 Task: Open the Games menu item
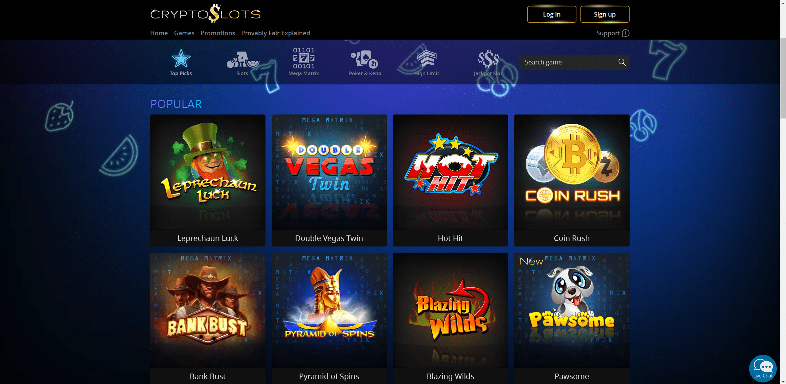184,33
